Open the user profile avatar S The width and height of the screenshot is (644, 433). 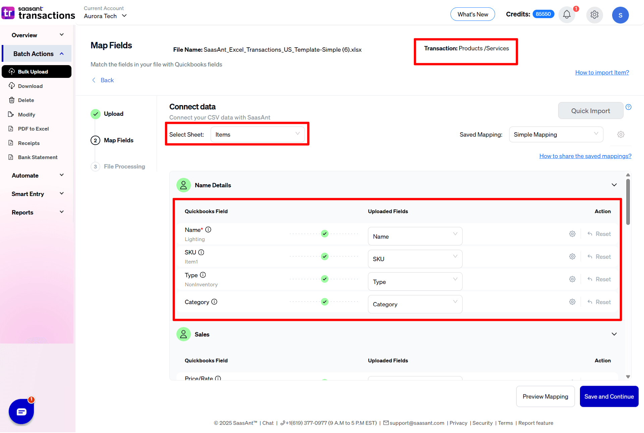(620, 15)
